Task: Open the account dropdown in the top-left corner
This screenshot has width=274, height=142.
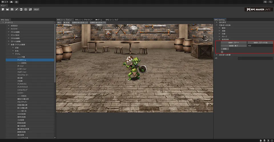Action: [x=5, y=2]
